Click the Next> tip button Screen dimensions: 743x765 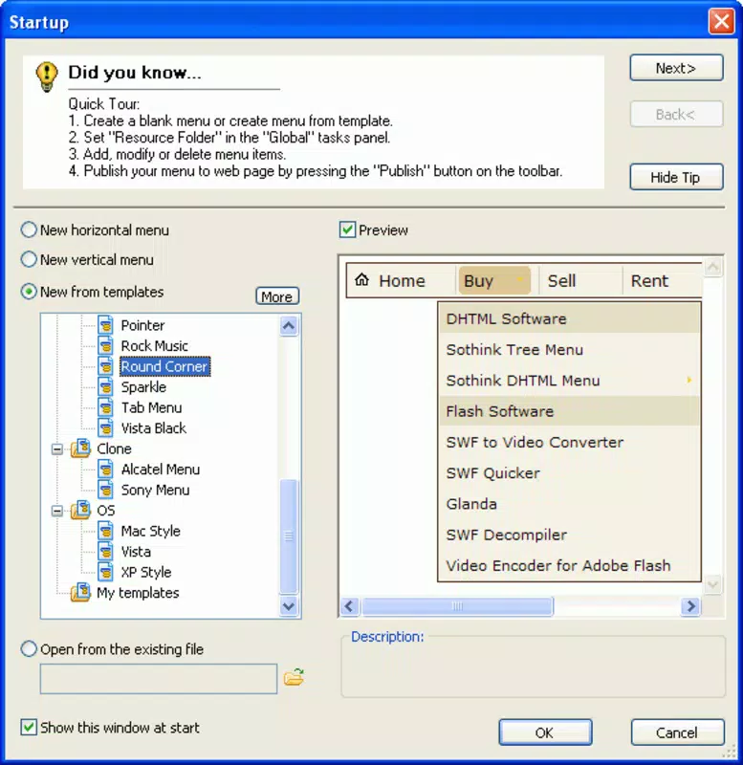[x=676, y=68]
